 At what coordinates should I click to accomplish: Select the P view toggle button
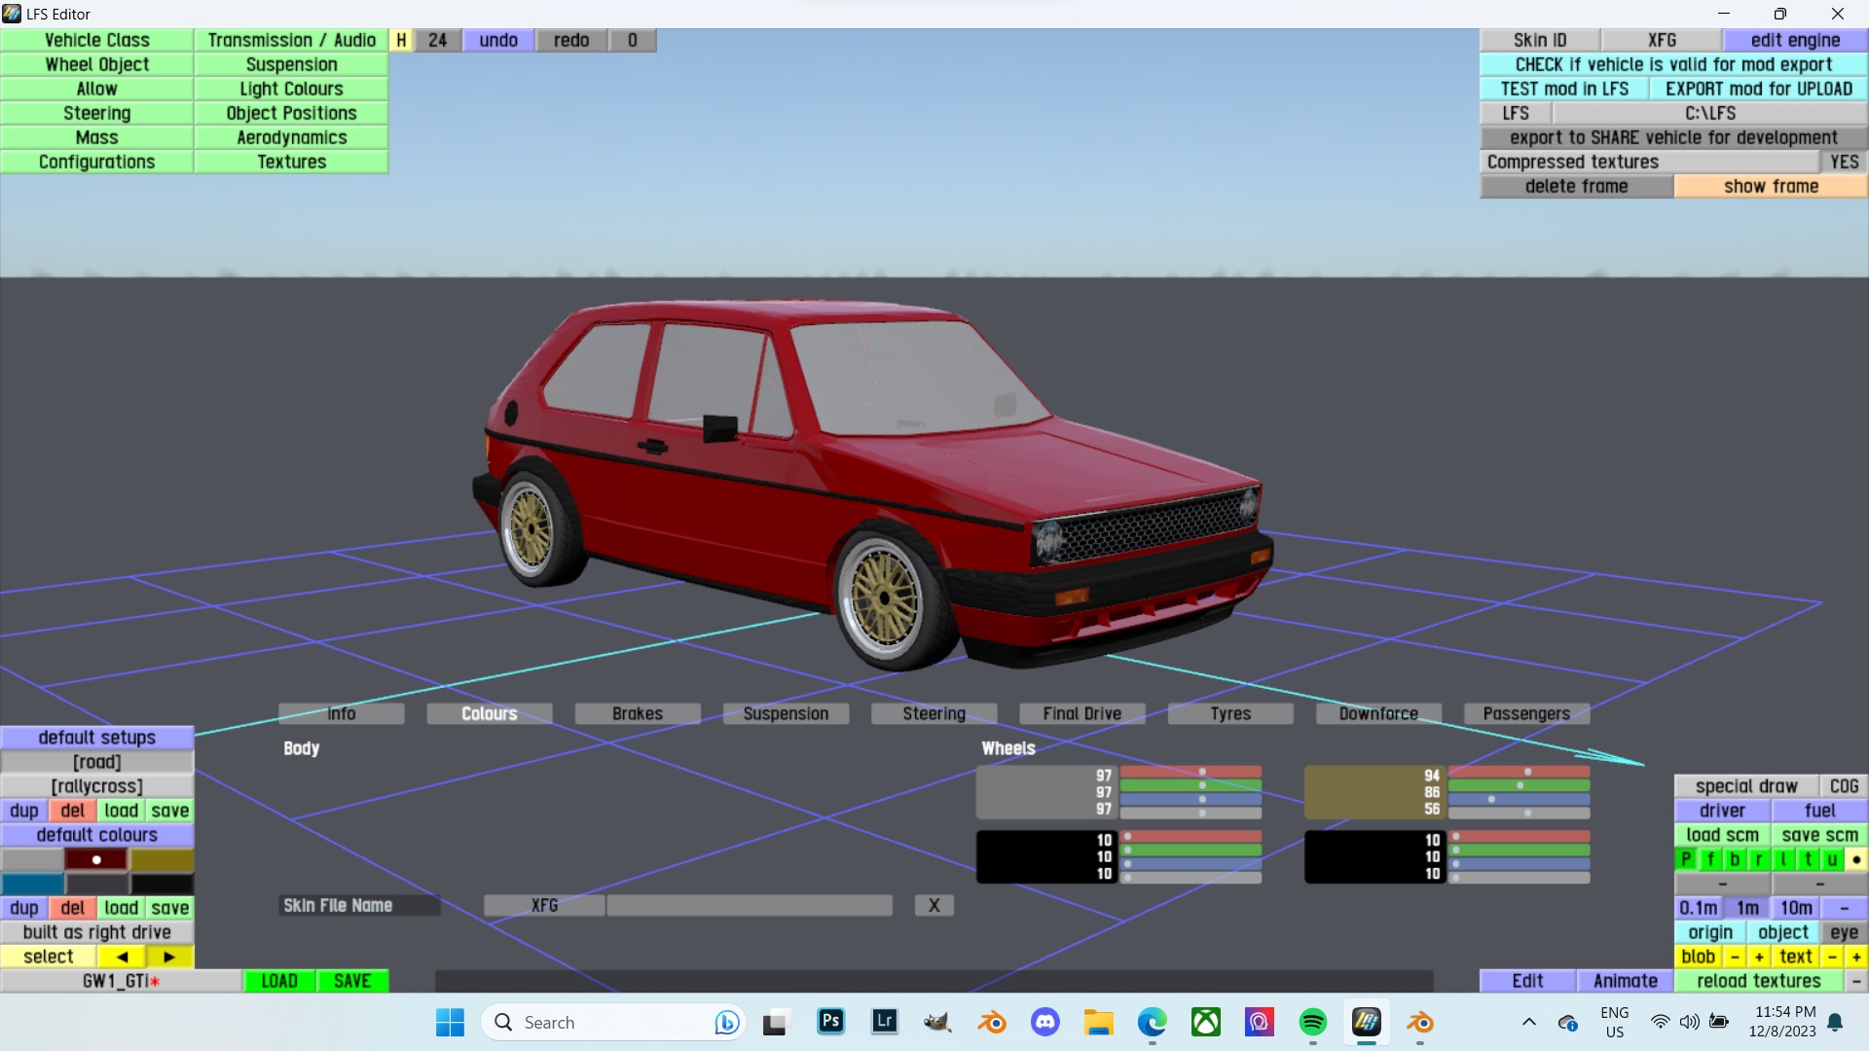pyautogui.click(x=1686, y=859)
